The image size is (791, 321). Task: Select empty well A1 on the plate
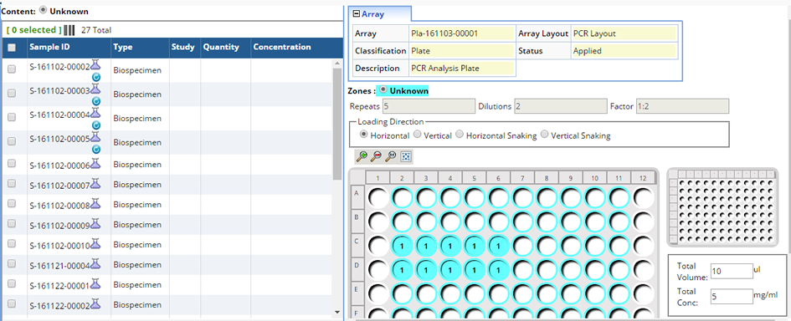click(x=378, y=198)
